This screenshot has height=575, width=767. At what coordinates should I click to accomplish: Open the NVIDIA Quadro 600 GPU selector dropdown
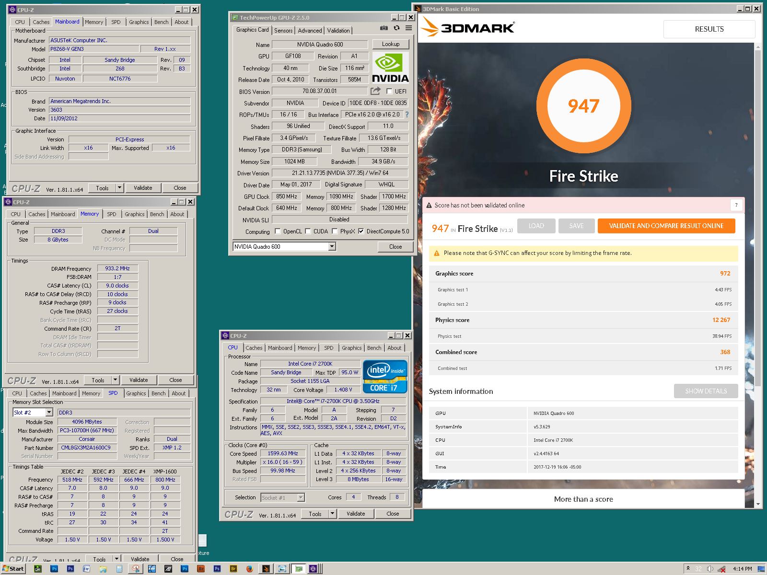(332, 246)
